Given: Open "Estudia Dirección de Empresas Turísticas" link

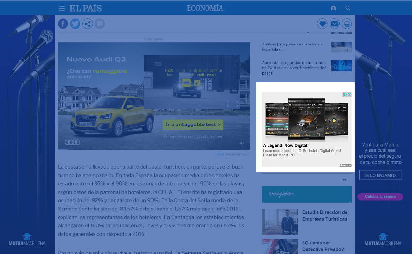Looking at the screenshot, I should [x=324, y=216].
